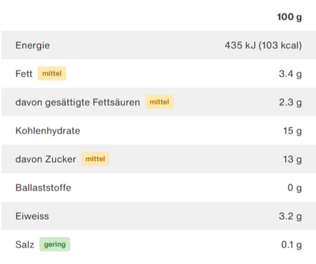Select the 2.3 g saturated fat value
The image size is (316, 264).
pyautogui.click(x=290, y=102)
